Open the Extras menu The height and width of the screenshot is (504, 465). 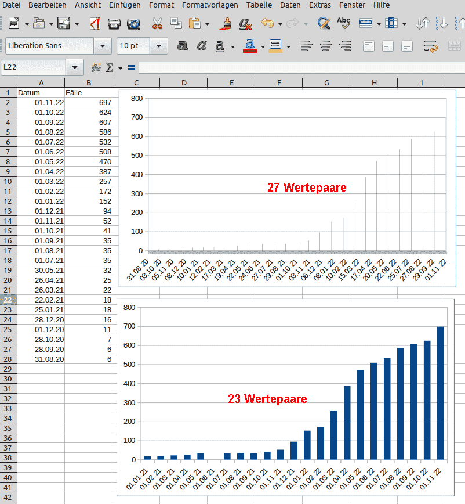[x=320, y=5]
